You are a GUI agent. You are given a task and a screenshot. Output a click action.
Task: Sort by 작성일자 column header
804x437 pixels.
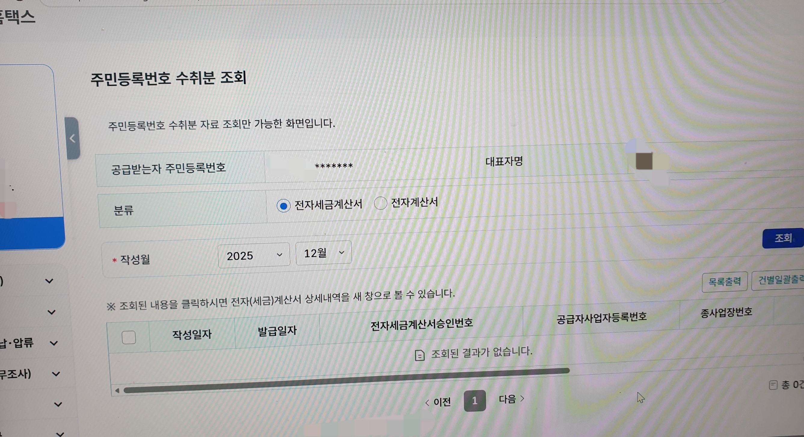(x=192, y=335)
